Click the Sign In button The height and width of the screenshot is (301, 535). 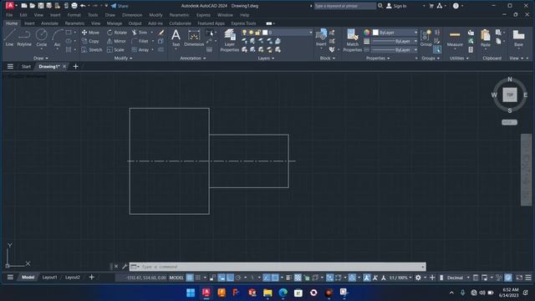[396, 6]
